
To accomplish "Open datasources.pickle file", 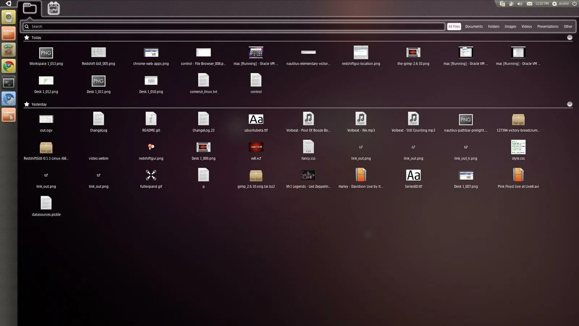I will point(46,206).
